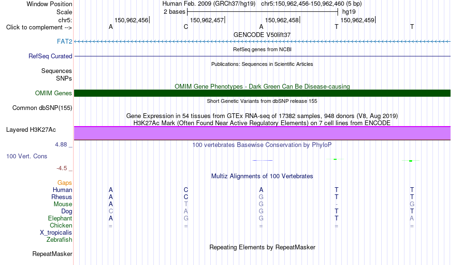The width and height of the screenshot is (451, 265).
Task: Open the Layered H3K27Ac track label
Action: [31, 129]
